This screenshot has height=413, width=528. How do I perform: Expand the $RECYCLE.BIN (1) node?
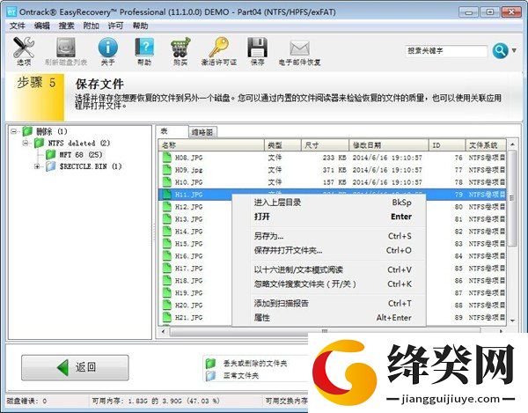(x=37, y=166)
